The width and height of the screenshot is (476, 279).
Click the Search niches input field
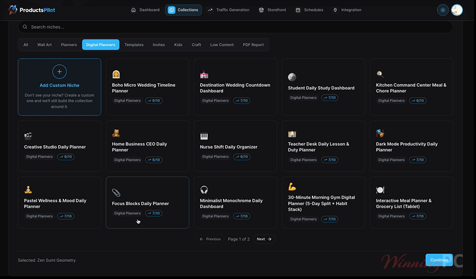[235, 27]
